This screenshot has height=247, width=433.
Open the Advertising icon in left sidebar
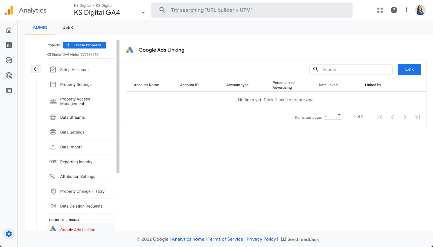coord(9,76)
